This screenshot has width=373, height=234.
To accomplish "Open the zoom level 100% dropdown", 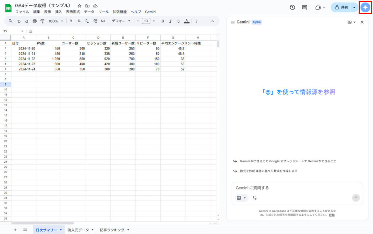I will [x=55, y=21].
